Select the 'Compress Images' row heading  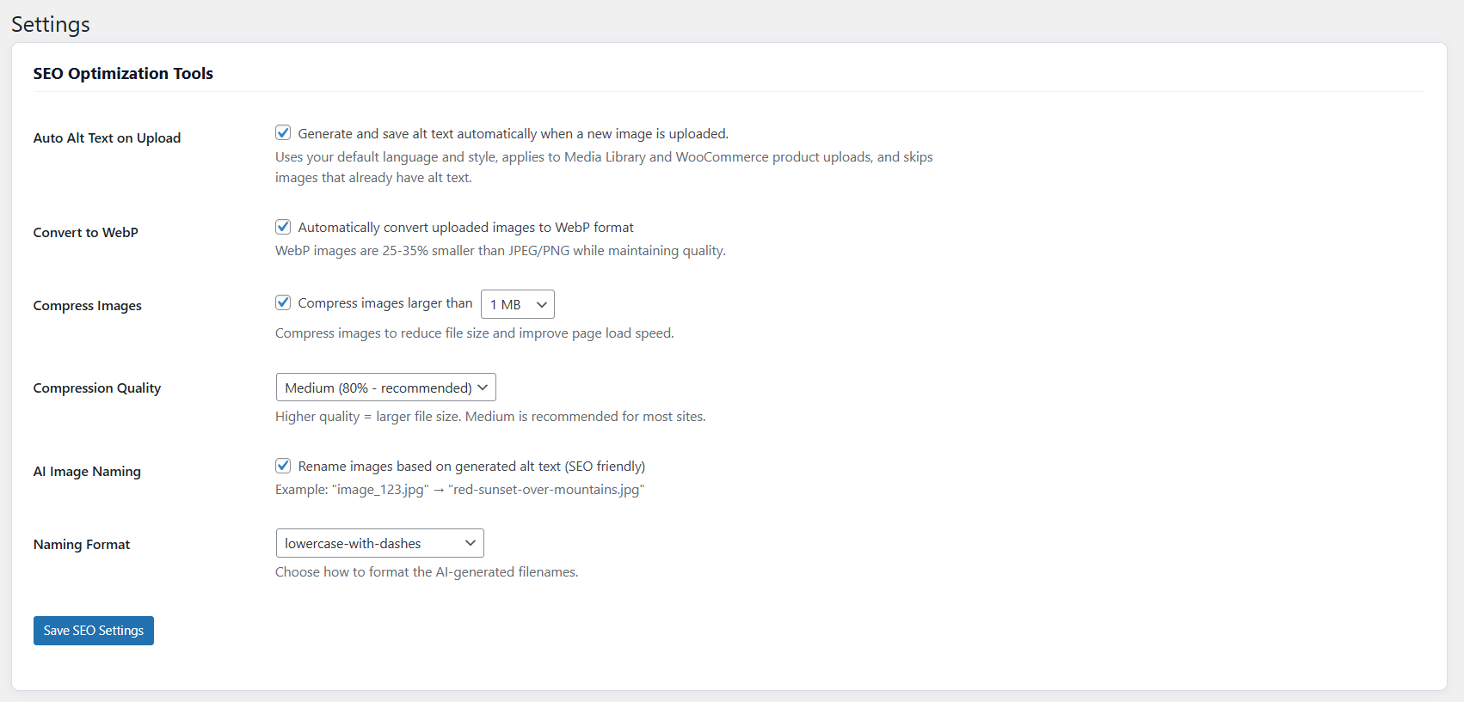click(88, 306)
